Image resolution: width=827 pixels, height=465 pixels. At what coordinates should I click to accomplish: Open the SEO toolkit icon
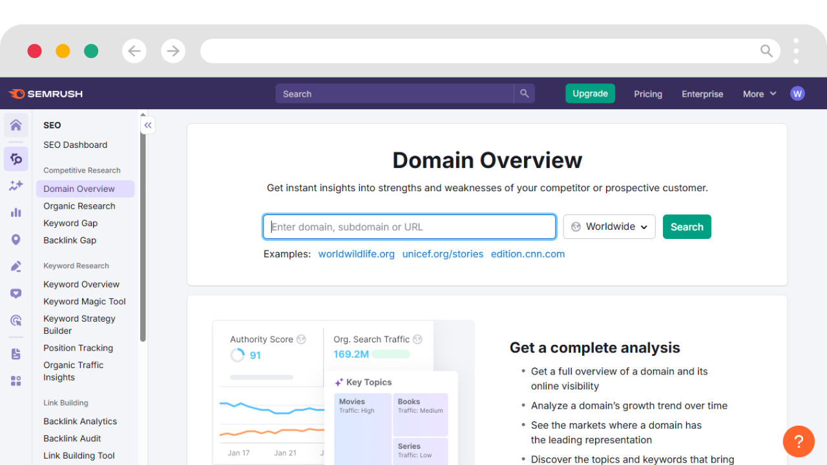pos(16,159)
